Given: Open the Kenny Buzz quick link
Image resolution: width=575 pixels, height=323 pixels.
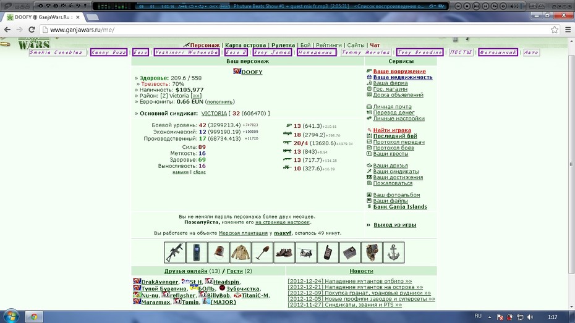Looking at the screenshot, I should [x=109, y=52].
